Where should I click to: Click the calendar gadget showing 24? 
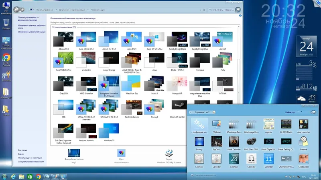coord(307,46)
